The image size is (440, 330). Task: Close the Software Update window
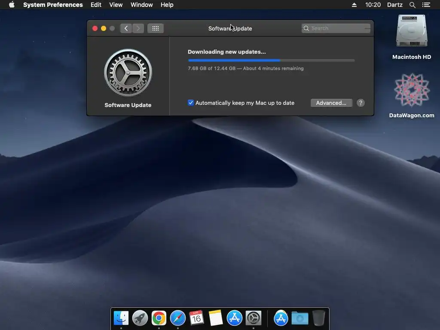pyautogui.click(x=95, y=28)
